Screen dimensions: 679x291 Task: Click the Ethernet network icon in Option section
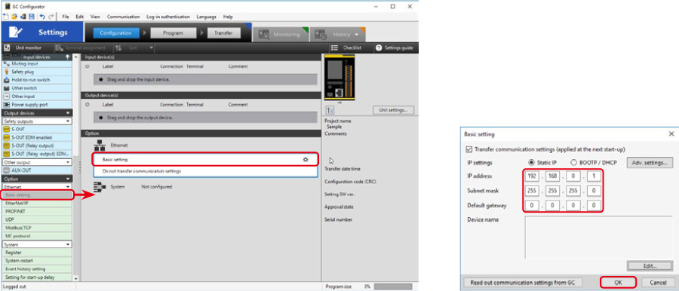100,146
